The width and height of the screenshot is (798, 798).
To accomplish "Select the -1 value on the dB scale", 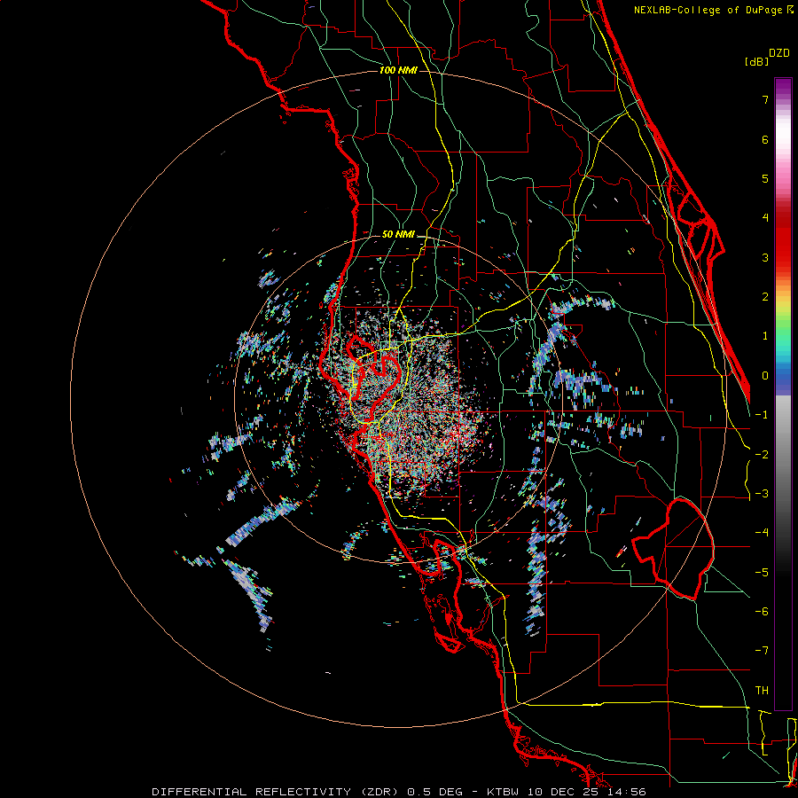I will 762,415.
